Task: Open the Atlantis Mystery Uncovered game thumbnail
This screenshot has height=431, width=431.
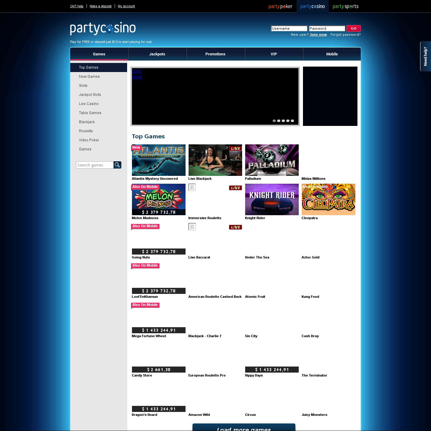Action: point(159,160)
